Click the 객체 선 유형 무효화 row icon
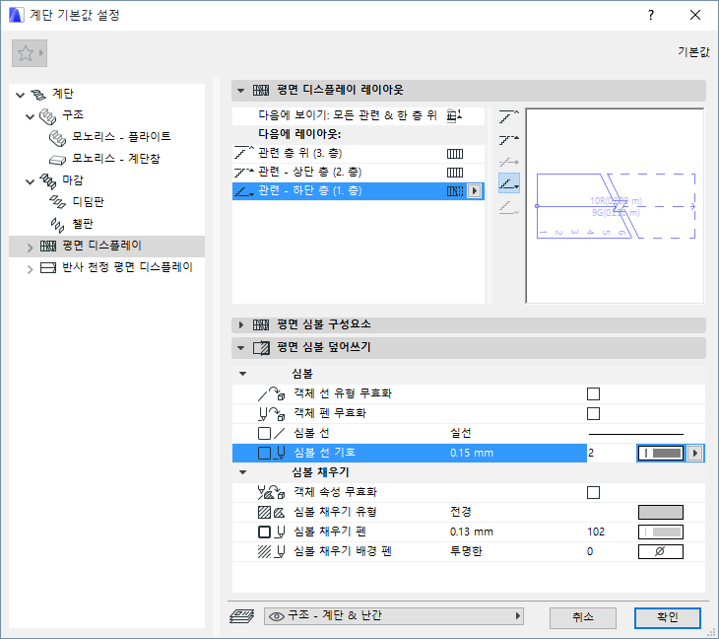The width and height of the screenshot is (719, 639). (272, 393)
